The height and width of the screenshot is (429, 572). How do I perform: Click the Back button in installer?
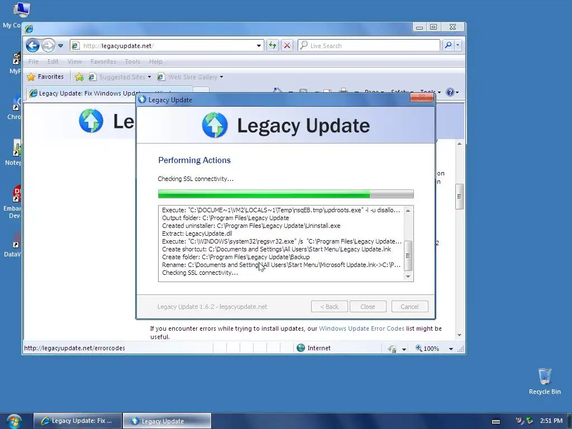coord(330,307)
